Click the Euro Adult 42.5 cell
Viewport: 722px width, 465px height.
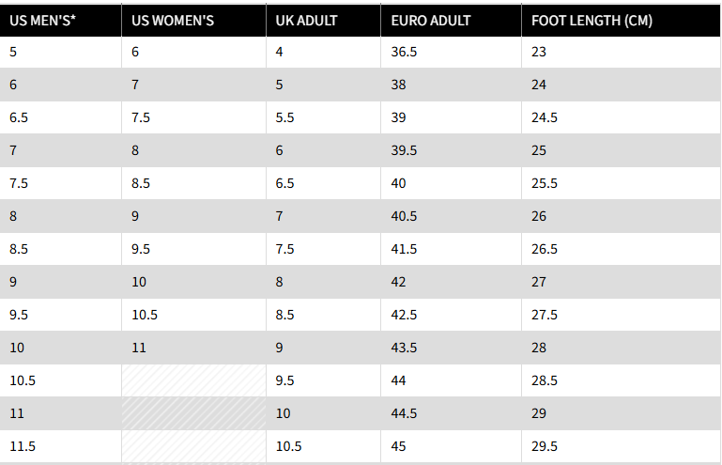point(405,315)
